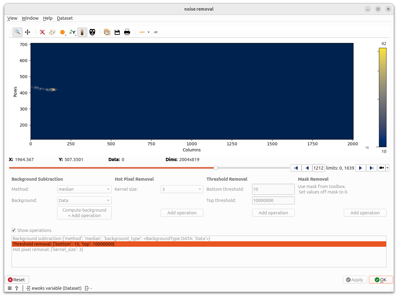Image resolution: width=398 pixels, height=297 pixels.
Task: Click the output arrow icon in the status bar
Action: (x=87, y=288)
